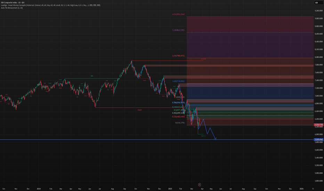324x191 pixels.
Task: Click the LuxAlgo Smart Money Concepts indicator legend
Action: [51, 5]
